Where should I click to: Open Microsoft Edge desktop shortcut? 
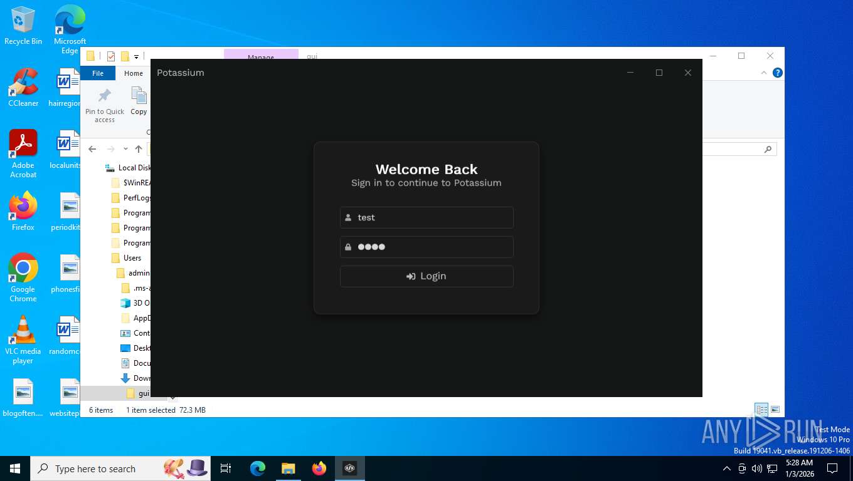(x=70, y=30)
